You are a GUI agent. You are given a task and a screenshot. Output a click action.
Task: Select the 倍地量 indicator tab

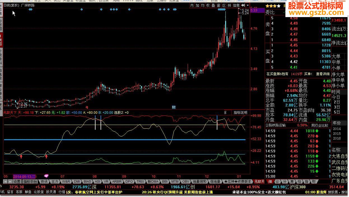pos(215,182)
